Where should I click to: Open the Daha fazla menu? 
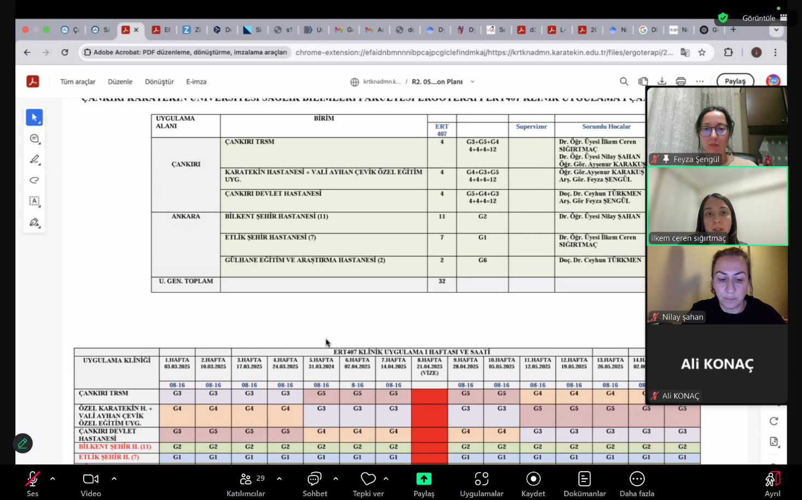click(637, 484)
